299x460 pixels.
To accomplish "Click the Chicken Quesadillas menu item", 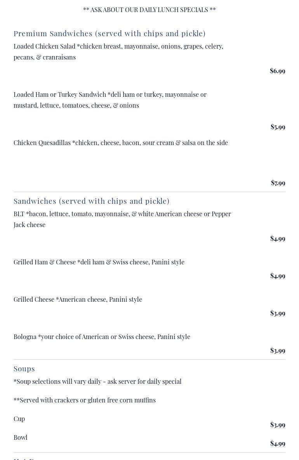I will (x=120, y=143).
